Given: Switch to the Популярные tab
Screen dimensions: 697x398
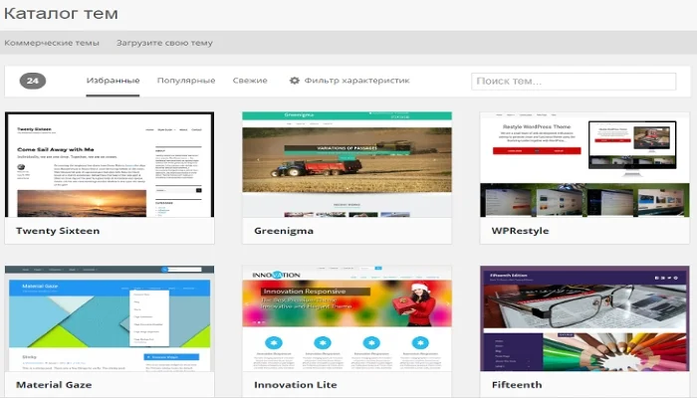Looking at the screenshot, I should pyautogui.click(x=186, y=81).
